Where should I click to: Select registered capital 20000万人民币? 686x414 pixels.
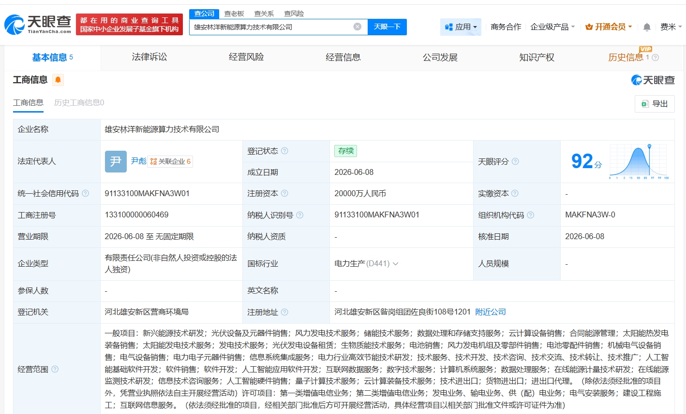360,193
